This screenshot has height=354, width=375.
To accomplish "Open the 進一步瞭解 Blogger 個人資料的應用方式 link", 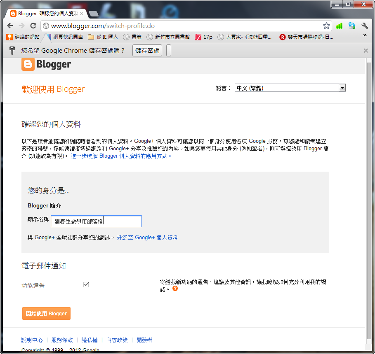I will 121,156.
